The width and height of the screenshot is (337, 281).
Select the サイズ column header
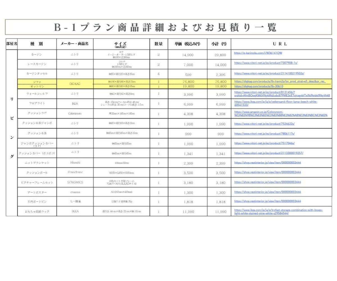pyautogui.click(x=121, y=44)
